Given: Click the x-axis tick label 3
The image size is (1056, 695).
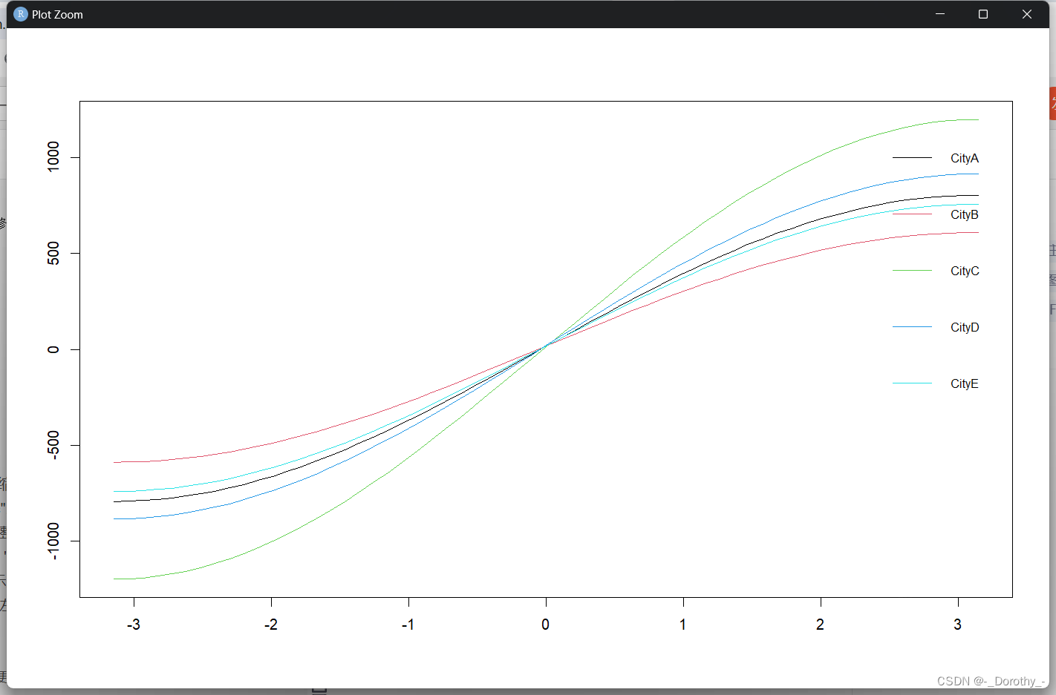Looking at the screenshot, I should pyautogui.click(x=958, y=625).
